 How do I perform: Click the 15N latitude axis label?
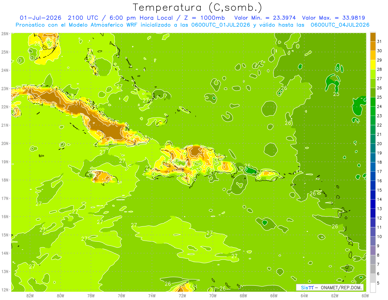5,235
